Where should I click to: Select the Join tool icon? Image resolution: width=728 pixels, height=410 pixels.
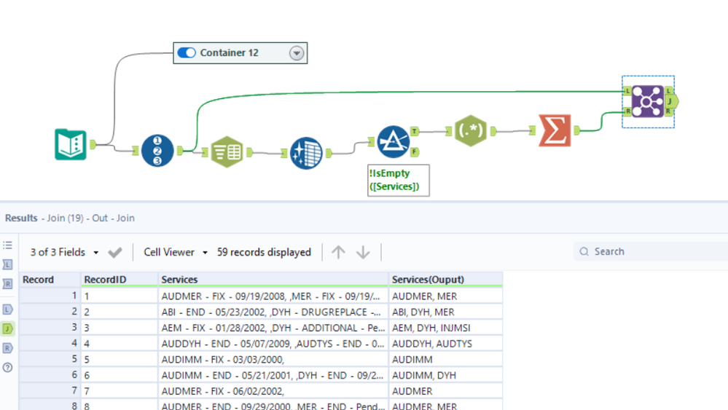[x=648, y=101]
